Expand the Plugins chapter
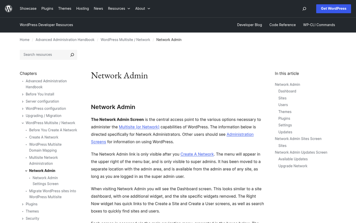Viewport: 356px width, 223px height. 23,204
